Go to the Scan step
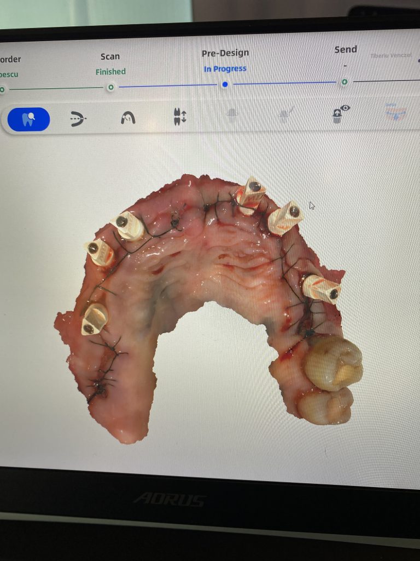The height and width of the screenshot is (561, 420). click(110, 56)
